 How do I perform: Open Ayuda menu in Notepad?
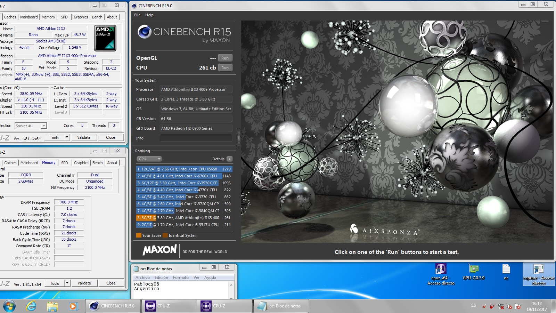point(210,278)
